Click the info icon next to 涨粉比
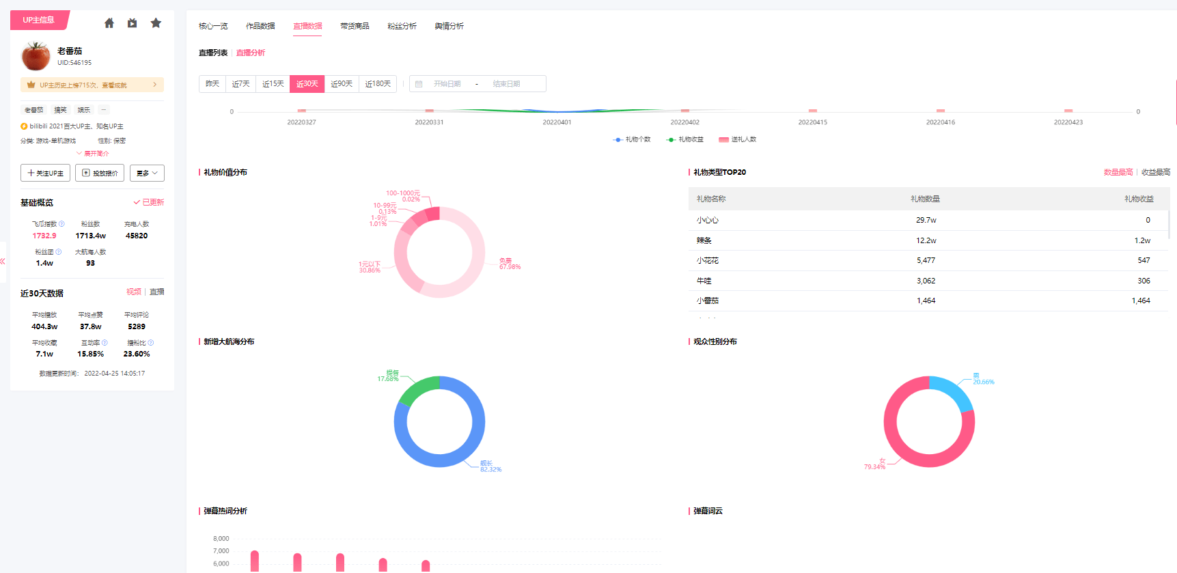 pos(151,343)
